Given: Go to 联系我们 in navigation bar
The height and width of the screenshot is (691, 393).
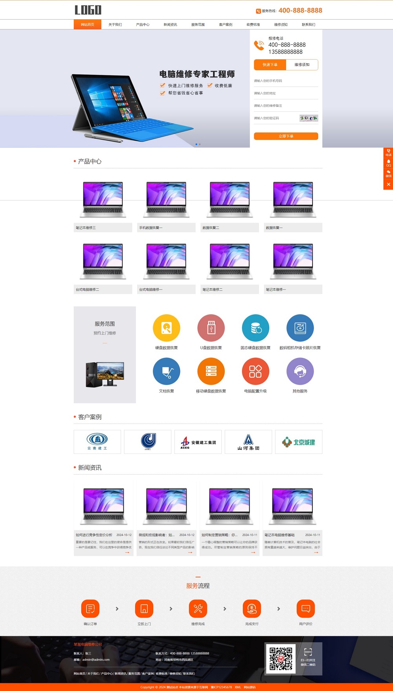Looking at the screenshot, I should [309, 24].
